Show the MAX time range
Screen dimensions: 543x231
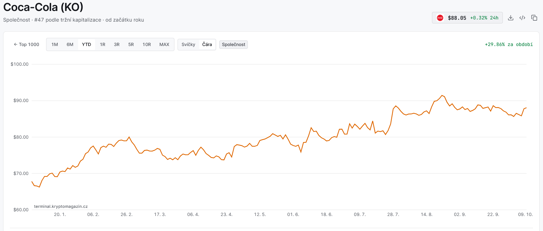click(x=164, y=44)
